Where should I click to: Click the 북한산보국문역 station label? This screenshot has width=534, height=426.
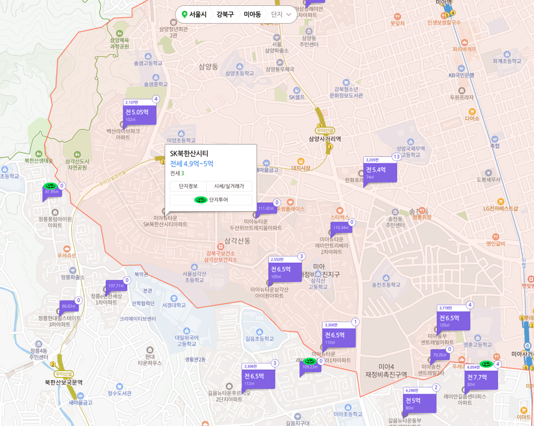coord(63,382)
